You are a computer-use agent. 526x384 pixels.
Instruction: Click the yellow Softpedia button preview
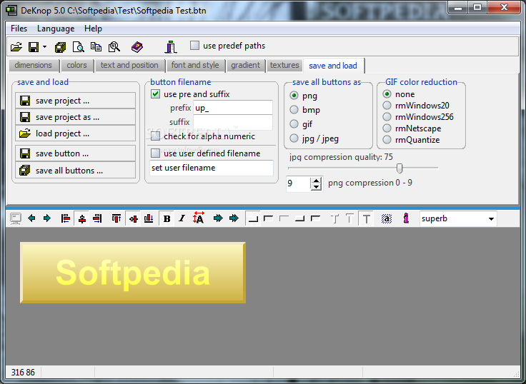[133, 273]
